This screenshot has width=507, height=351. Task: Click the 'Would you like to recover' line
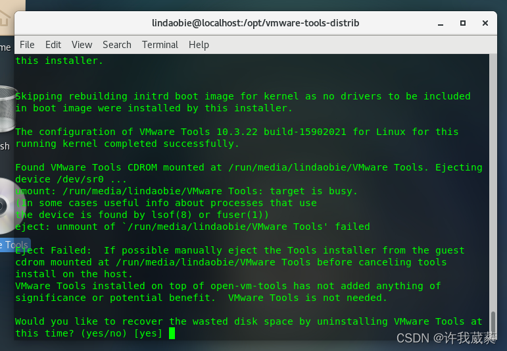(x=249, y=321)
